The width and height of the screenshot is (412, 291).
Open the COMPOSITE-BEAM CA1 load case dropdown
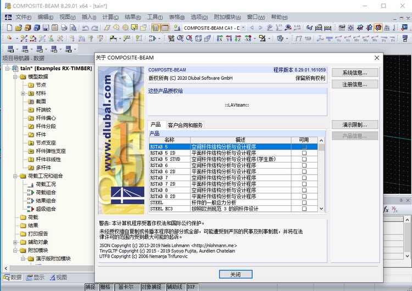coord(243,27)
